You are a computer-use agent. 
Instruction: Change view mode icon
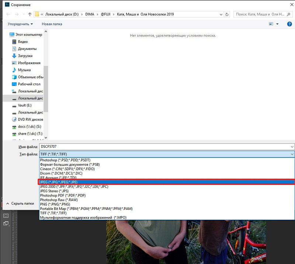pyautogui.click(x=271, y=24)
